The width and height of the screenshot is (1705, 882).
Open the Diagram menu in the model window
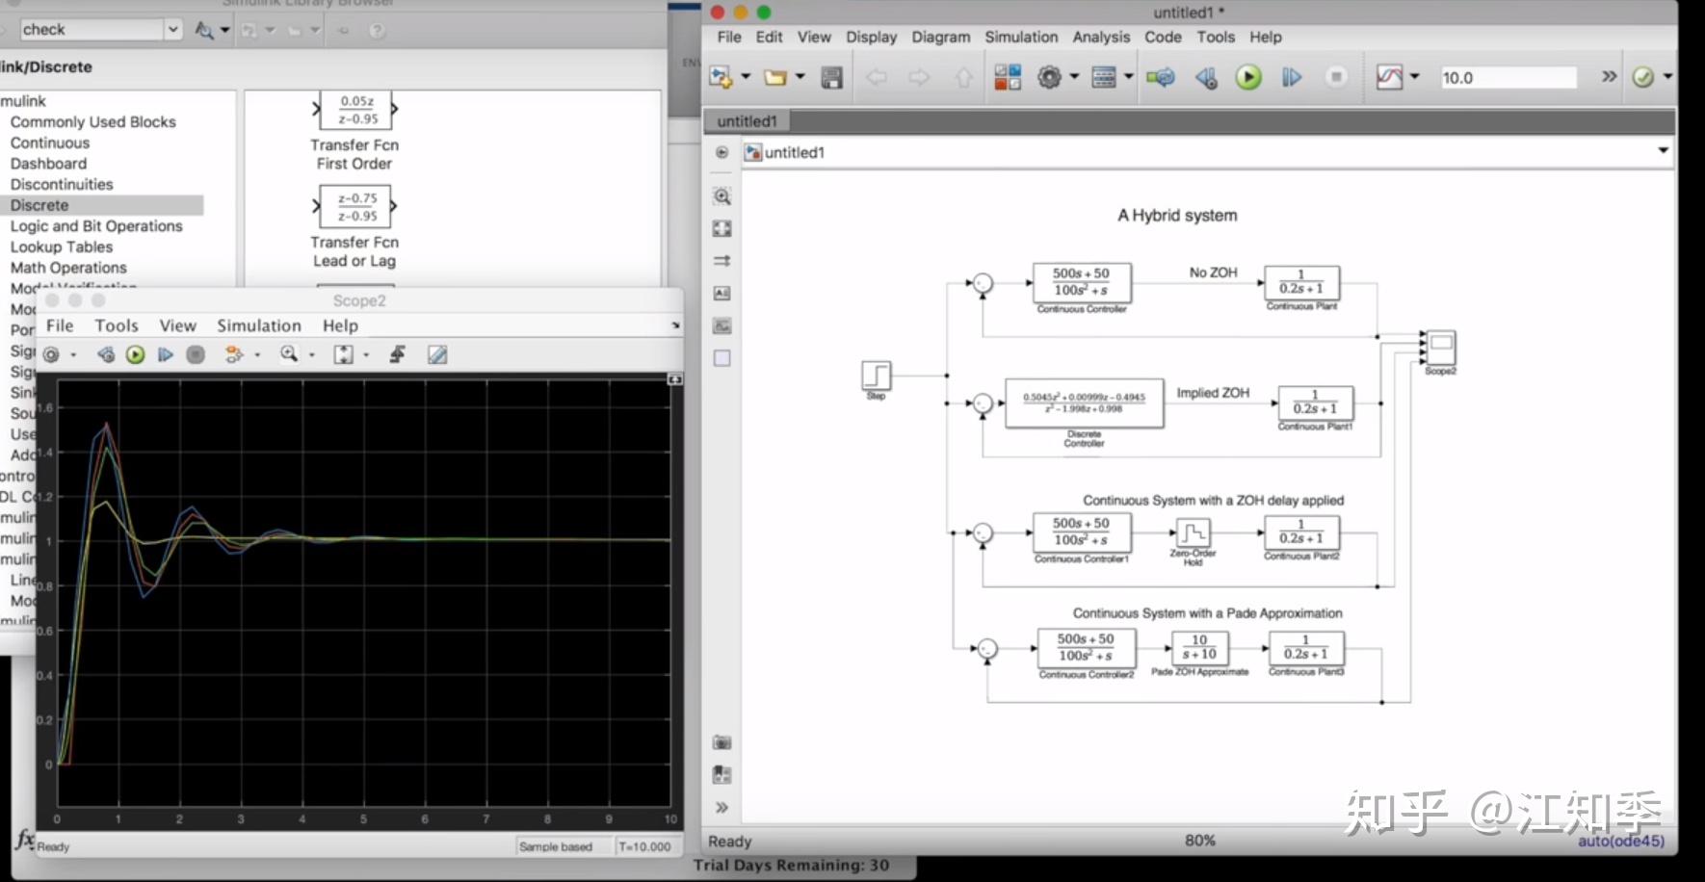tap(940, 37)
